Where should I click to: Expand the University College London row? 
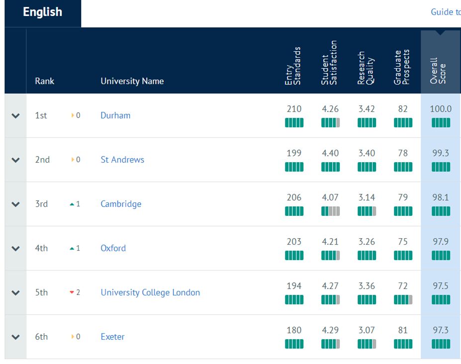15,293
